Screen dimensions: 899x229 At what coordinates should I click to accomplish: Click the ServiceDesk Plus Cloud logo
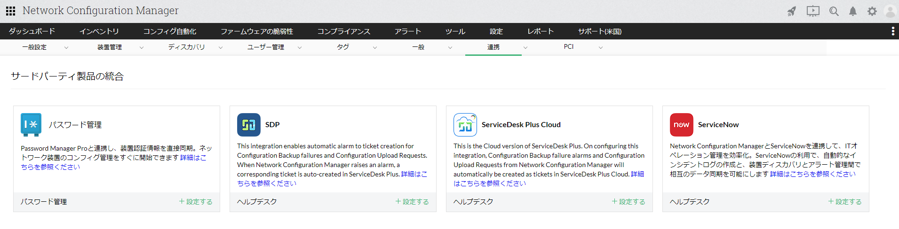coord(465,125)
